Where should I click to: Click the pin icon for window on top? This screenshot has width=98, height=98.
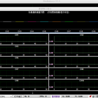click(90, 96)
